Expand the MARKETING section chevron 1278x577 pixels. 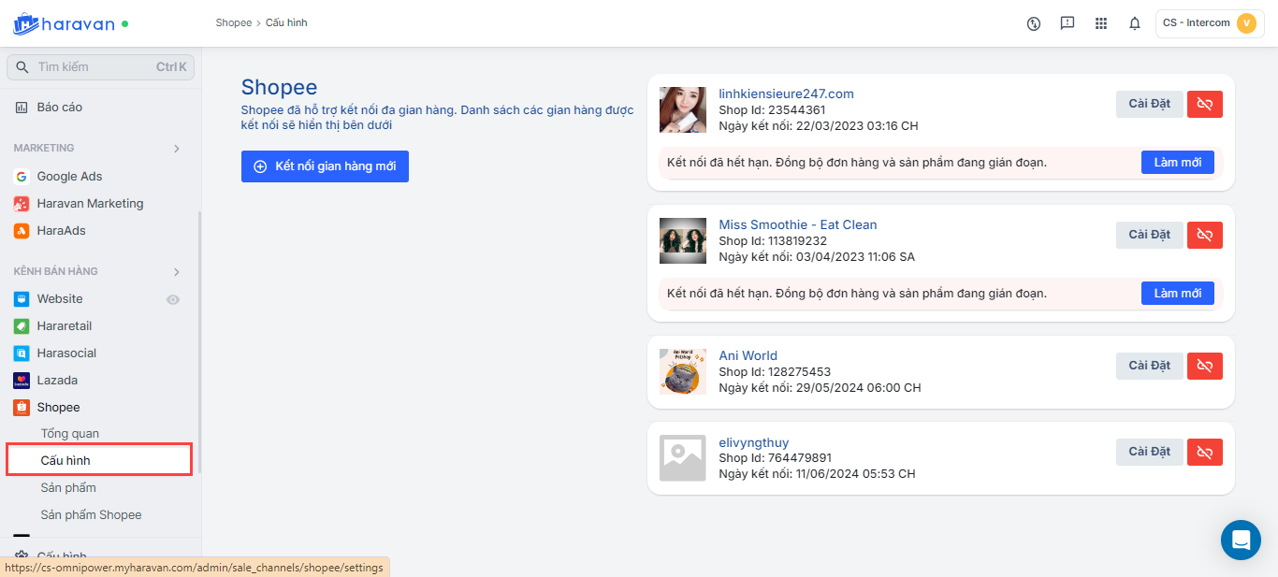click(177, 148)
